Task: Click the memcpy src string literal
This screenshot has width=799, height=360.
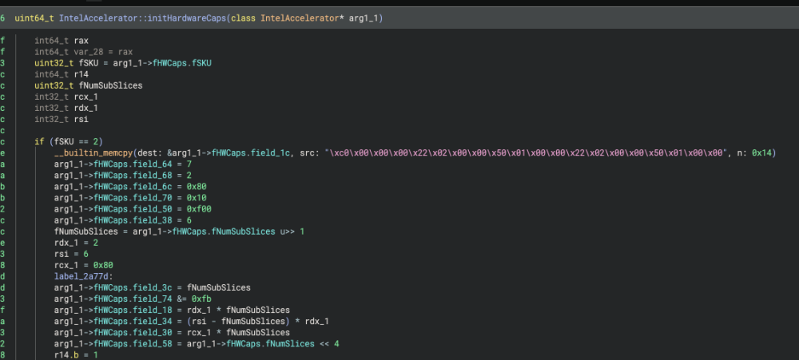Action: [x=527, y=152]
